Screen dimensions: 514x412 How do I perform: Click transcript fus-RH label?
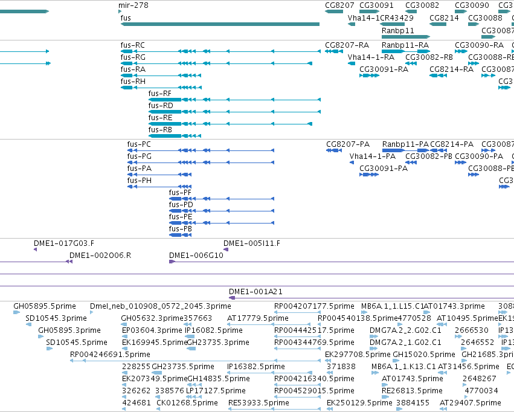[x=133, y=82]
